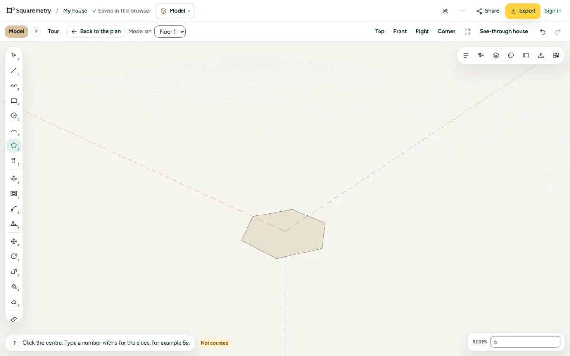The image size is (570, 356).
Task: Activate the Move tool
Action: pyautogui.click(x=14, y=241)
